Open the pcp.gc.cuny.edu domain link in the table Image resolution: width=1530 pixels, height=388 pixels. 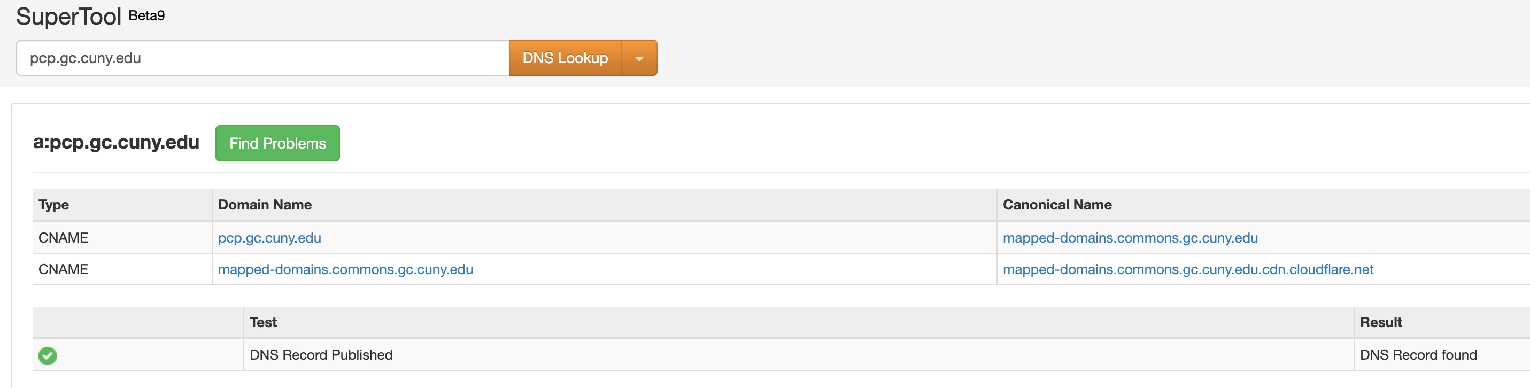(x=269, y=238)
